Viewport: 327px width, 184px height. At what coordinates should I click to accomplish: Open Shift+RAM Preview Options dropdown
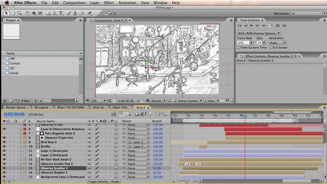[259, 33]
